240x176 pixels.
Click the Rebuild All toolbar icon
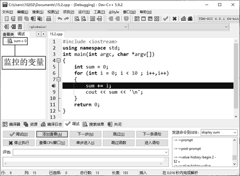(157, 19)
